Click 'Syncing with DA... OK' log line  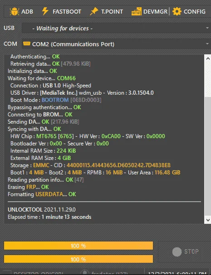coord(34,129)
